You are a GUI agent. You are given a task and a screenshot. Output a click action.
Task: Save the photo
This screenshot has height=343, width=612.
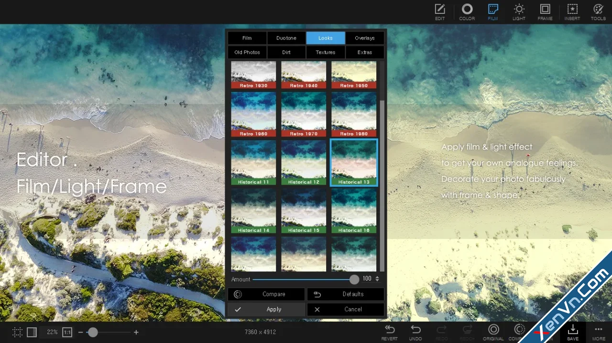(x=572, y=332)
